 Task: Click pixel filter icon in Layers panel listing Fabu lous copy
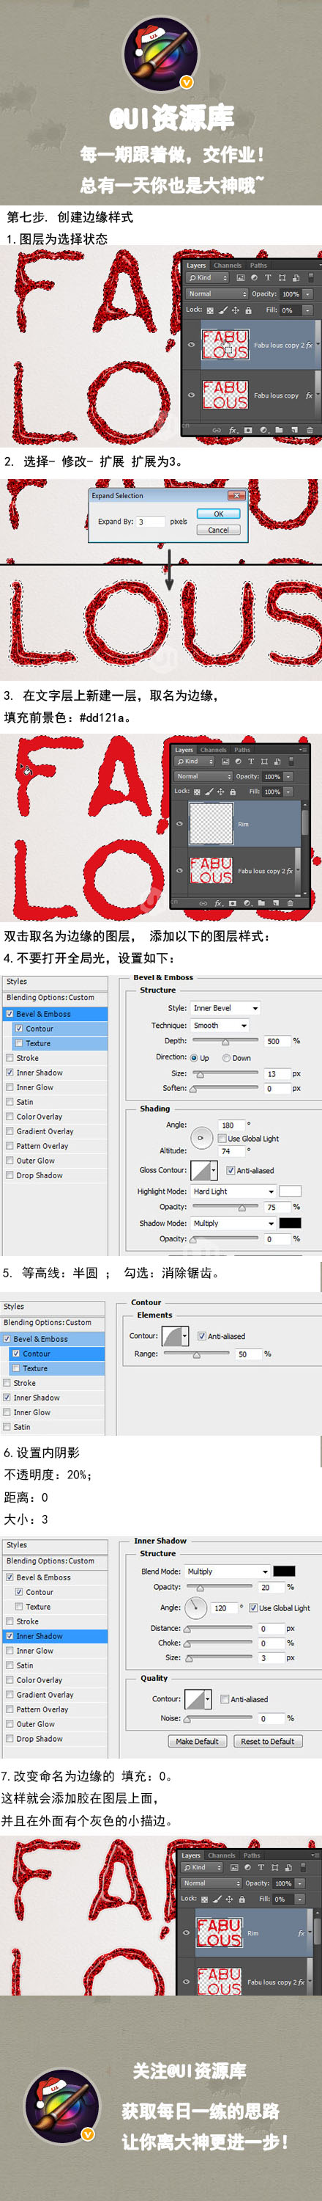click(240, 279)
